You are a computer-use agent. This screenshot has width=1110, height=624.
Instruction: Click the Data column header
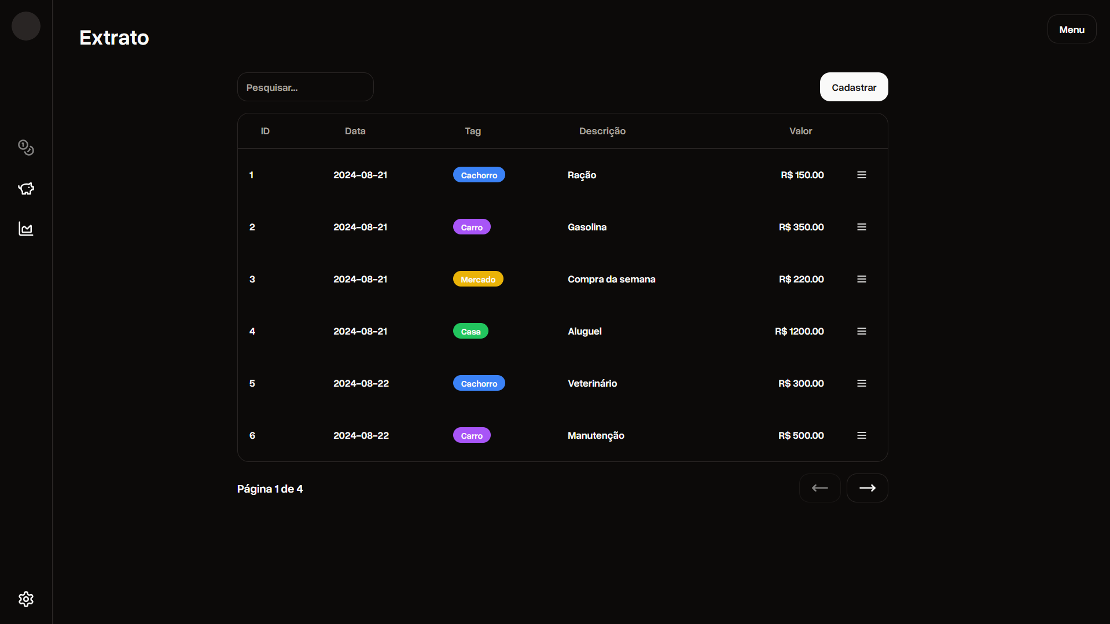(355, 131)
